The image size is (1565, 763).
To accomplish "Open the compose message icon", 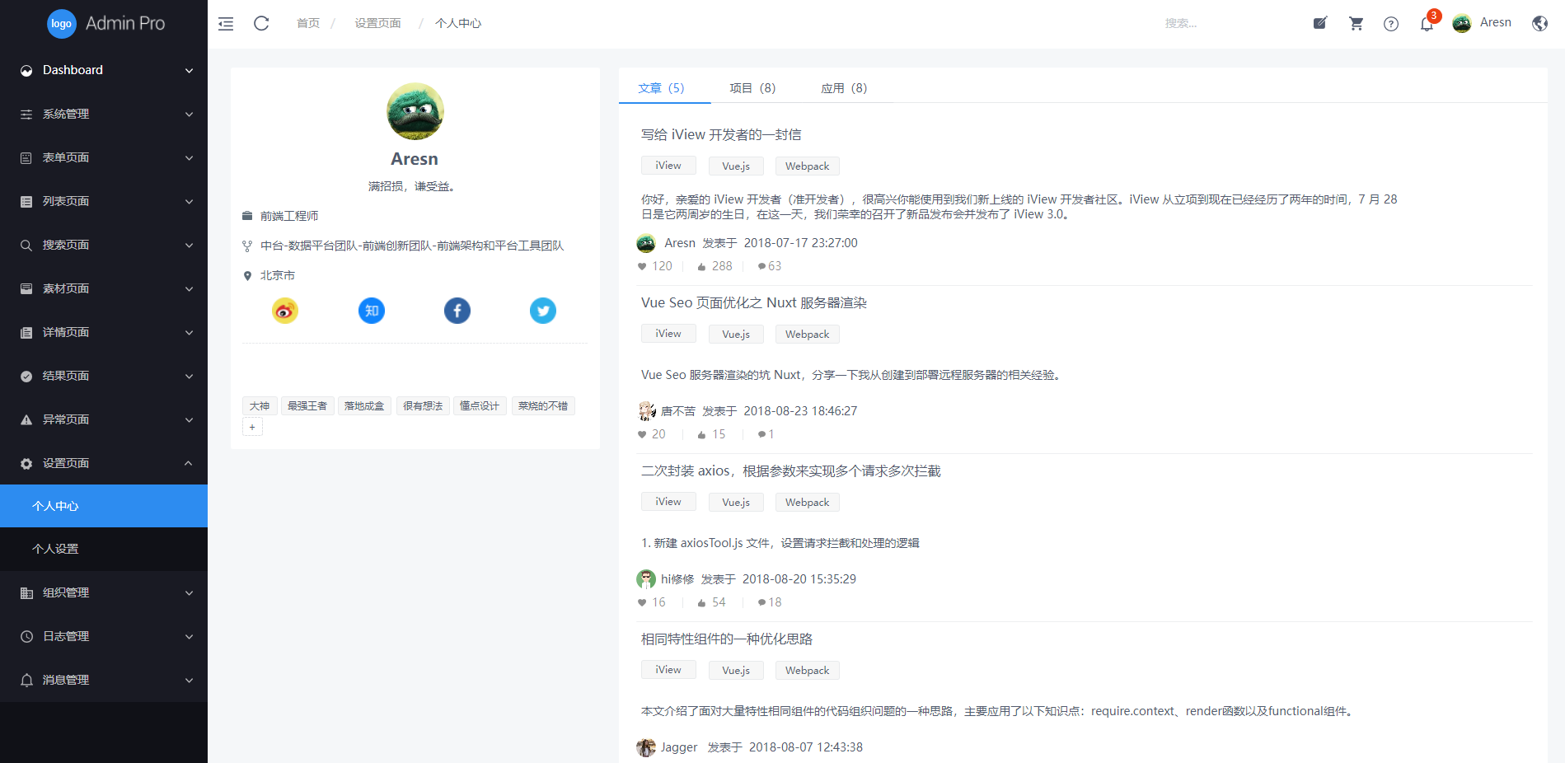I will click(x=1319, y=23).
